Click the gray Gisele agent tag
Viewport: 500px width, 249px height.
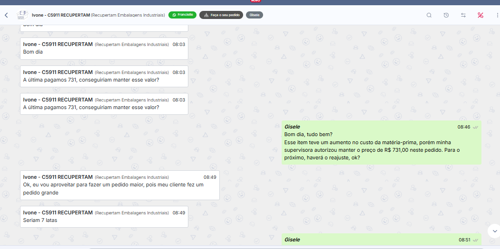(x=255, y=15)
